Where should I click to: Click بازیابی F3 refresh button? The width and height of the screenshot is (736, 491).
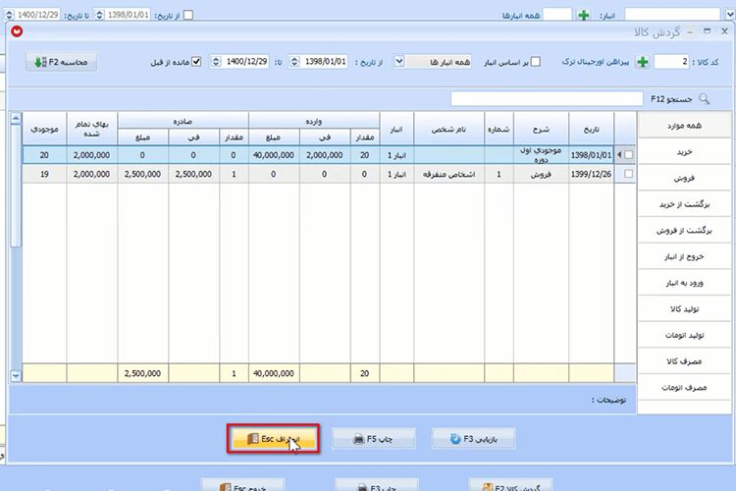[473, 439]
